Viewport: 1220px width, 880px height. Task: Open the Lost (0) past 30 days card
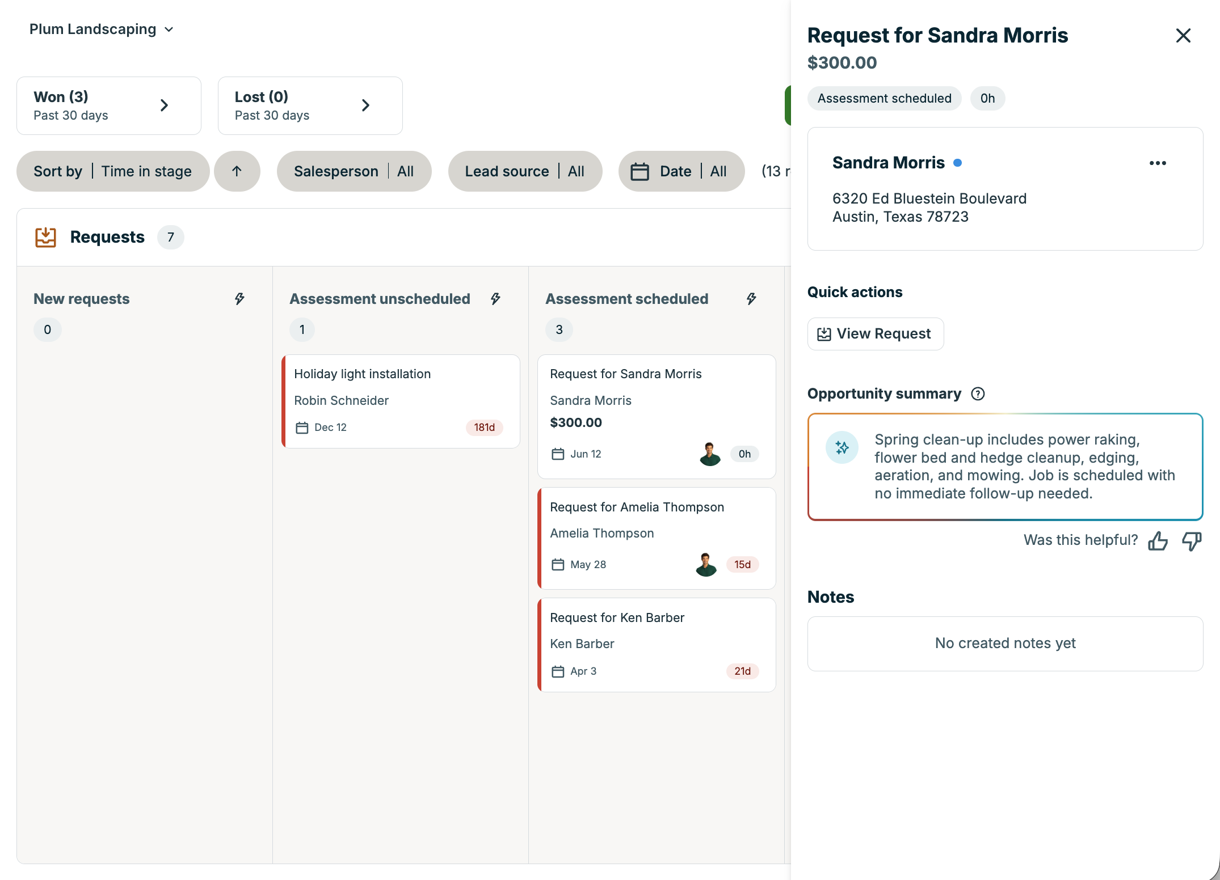point(310,106)
